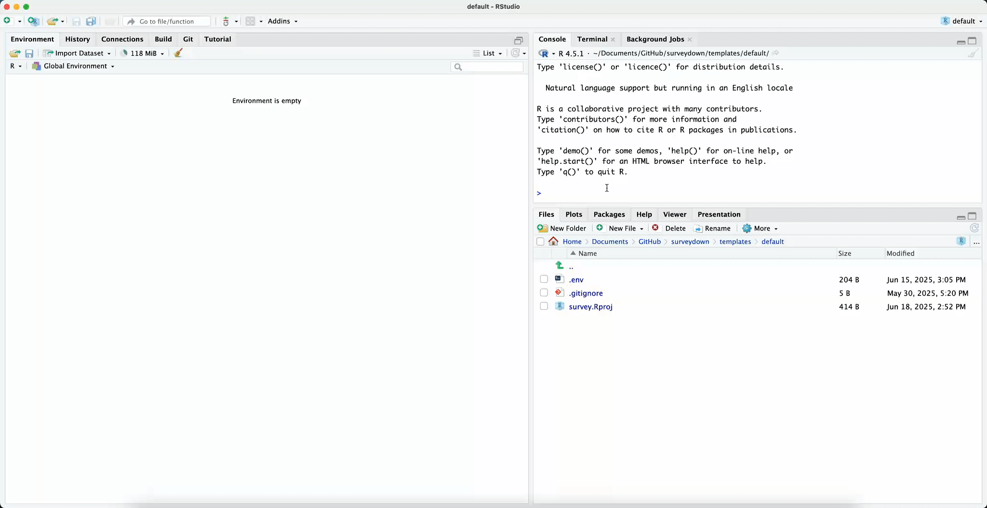This screenshot has width=987, height=508.
Task: Go to Home directory icon
Action: point(553,241)
